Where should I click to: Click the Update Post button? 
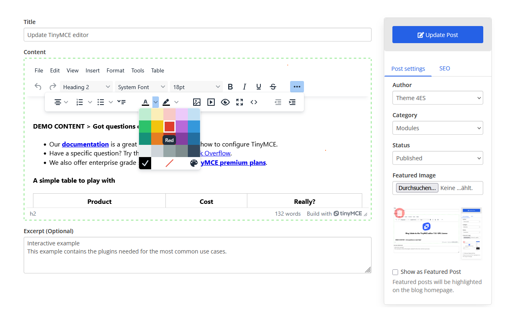tap(437, 35)
